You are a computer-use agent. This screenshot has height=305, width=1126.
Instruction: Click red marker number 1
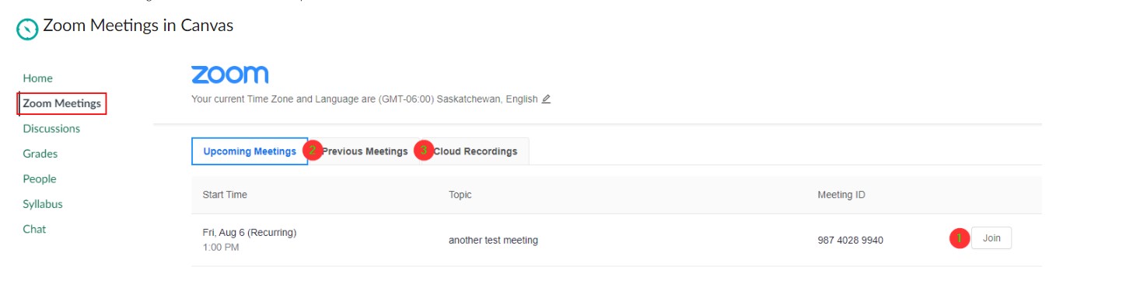click(960, 238)
